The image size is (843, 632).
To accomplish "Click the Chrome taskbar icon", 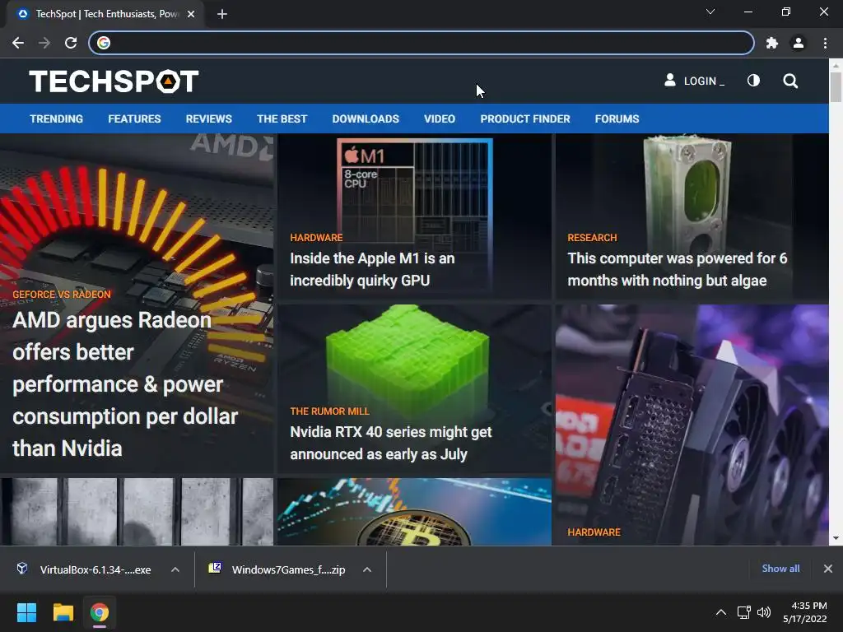I will pos(100,612).
